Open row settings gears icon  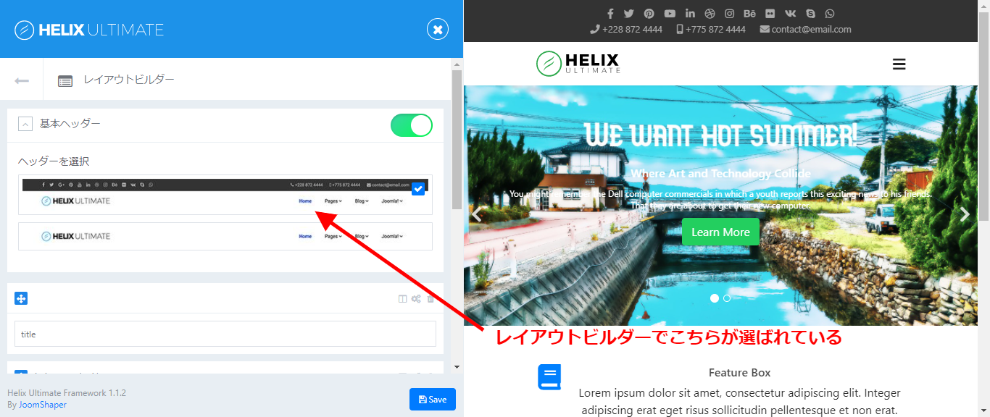[416, 299]
